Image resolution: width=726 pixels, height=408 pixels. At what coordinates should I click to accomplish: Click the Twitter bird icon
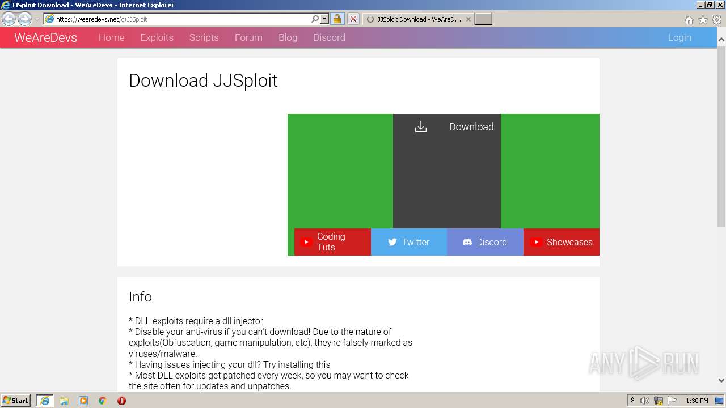392,242
